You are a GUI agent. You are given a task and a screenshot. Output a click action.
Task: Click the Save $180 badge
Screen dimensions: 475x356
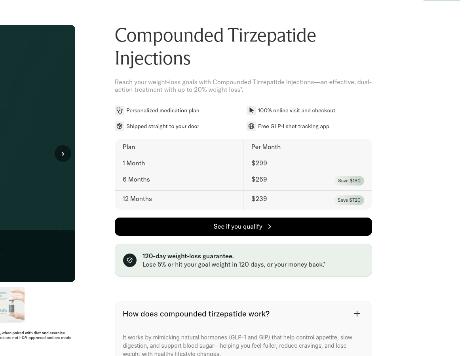tap(349, 181)
